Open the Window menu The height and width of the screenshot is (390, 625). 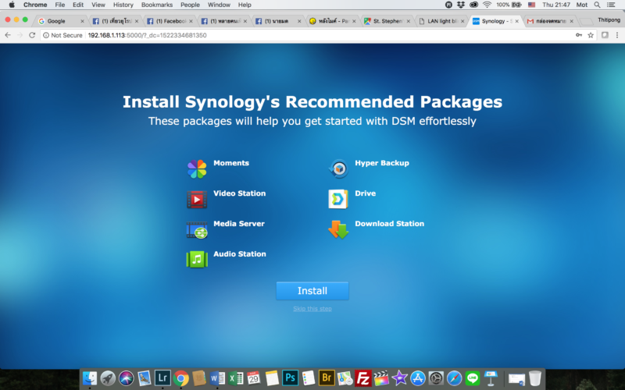pyautogui.click(x=219, y=5)
